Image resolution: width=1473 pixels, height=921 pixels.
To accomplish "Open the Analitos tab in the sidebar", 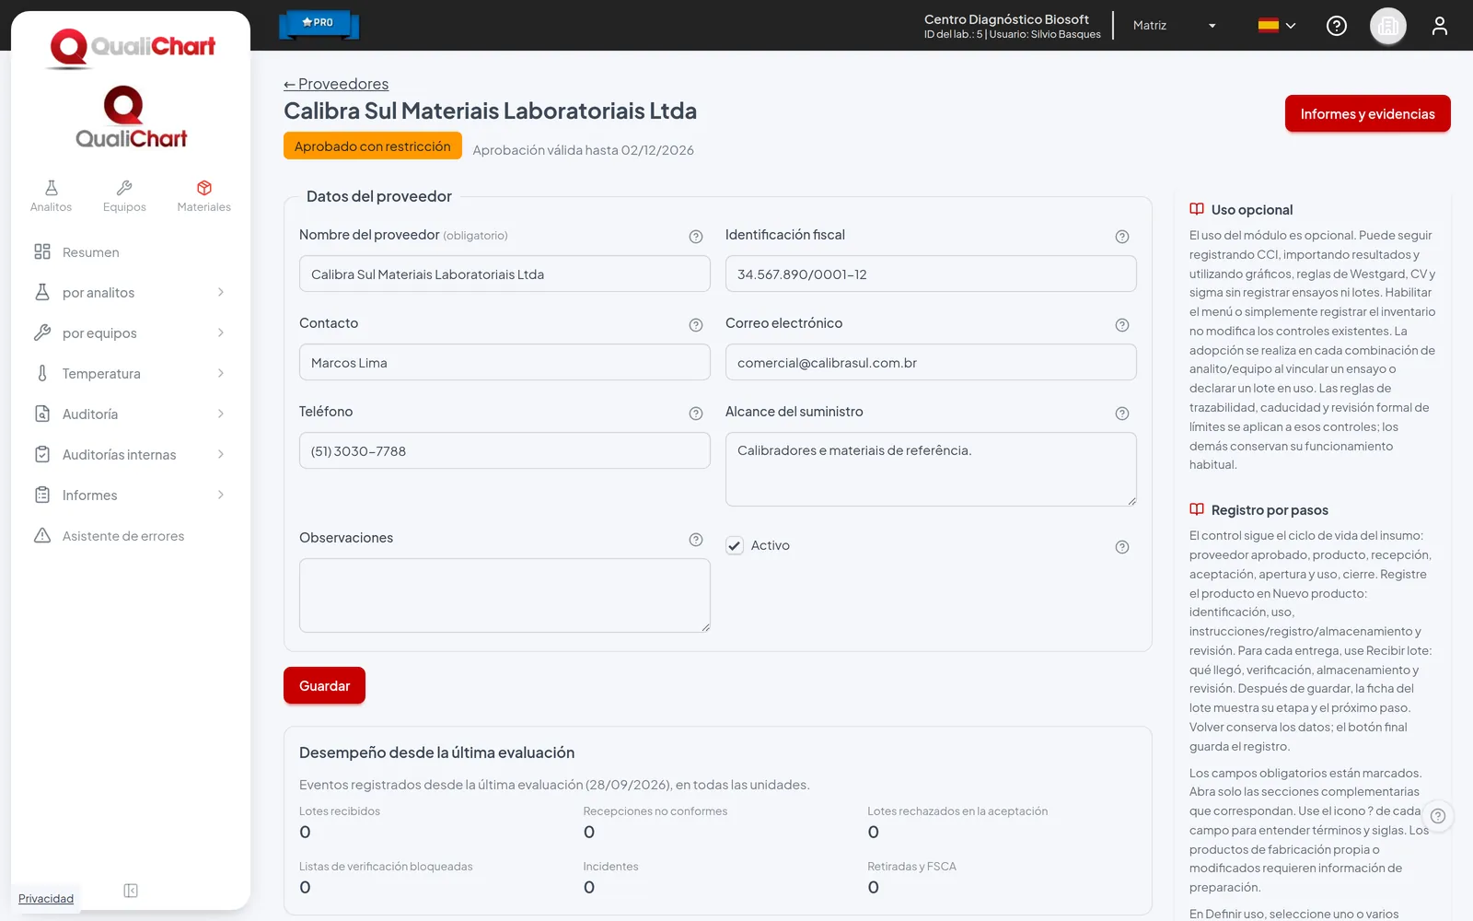I will point(51,196).
